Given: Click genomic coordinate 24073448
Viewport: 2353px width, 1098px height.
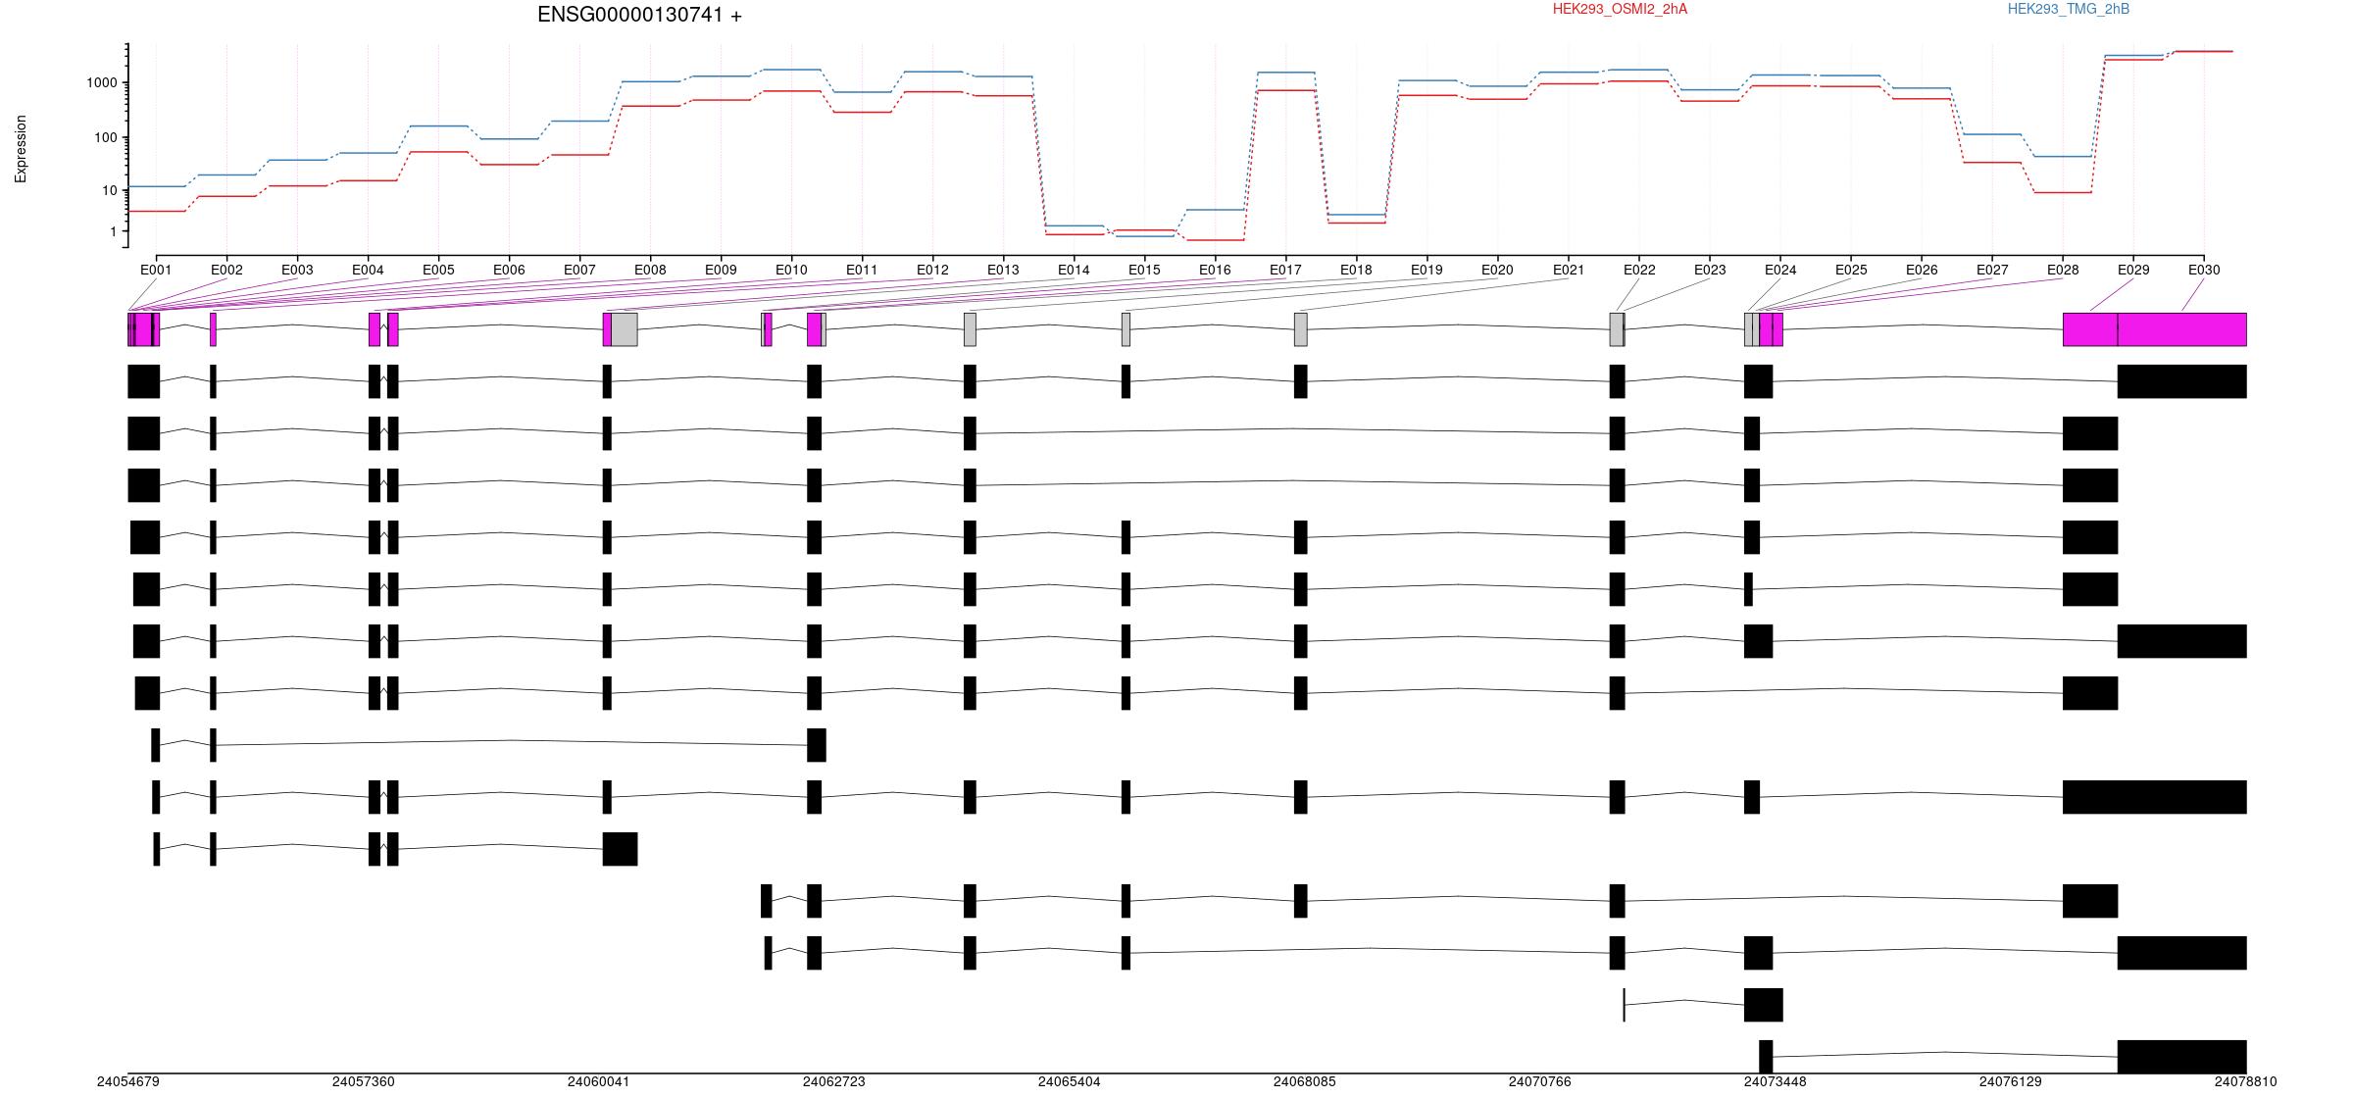Looking at the screenshot, I should [x=1776, y=1082].
